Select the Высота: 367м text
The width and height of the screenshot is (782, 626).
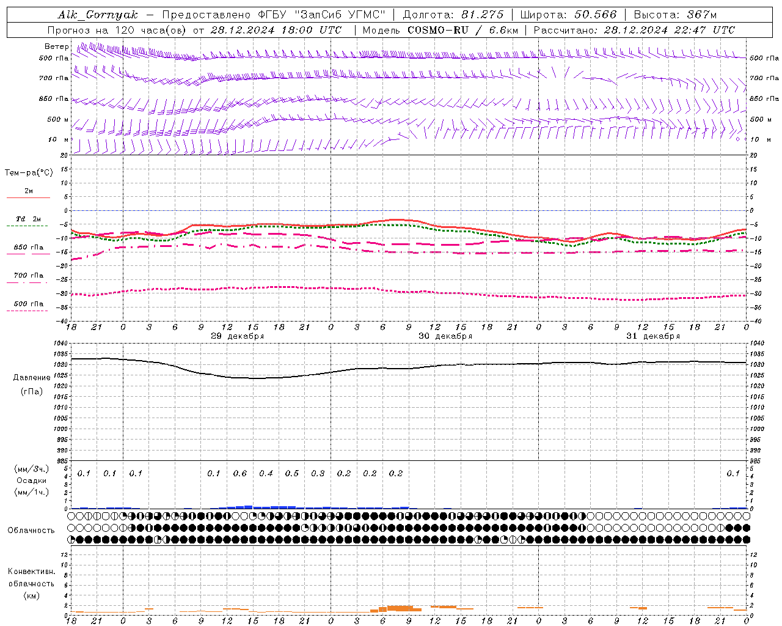pos(675,15)
